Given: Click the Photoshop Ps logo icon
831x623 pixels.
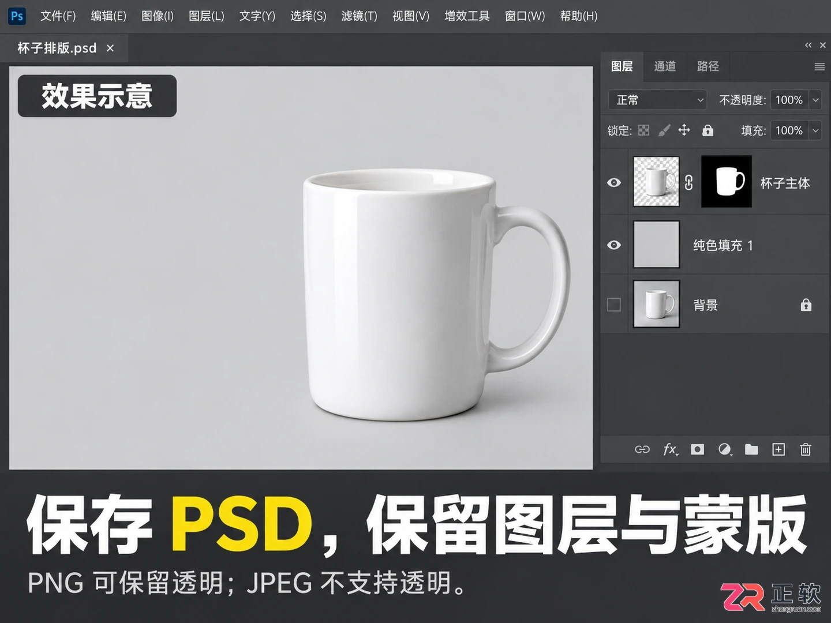Looking at the screenshot, I should coord(17,16).
